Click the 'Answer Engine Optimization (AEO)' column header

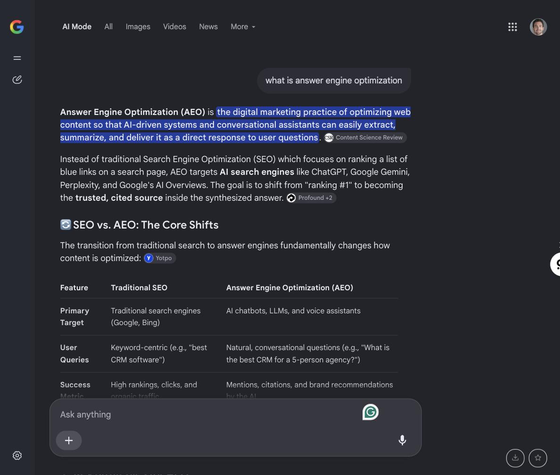pos(289,288)
